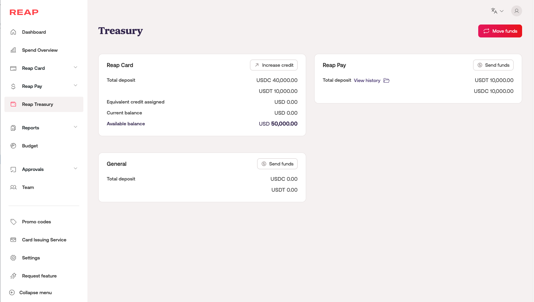This screenshot has height=302, width=534.
Task: Expand the Approvals sidebar chevron
Action: coord(76,169)
